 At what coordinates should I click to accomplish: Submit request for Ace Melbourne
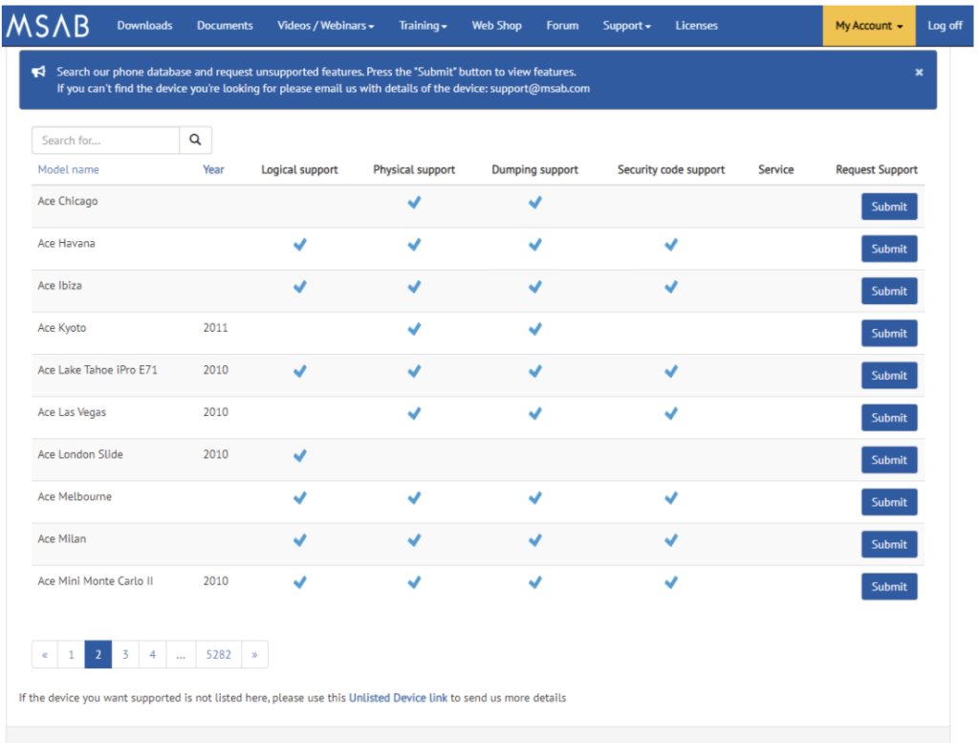coord(889,502)
